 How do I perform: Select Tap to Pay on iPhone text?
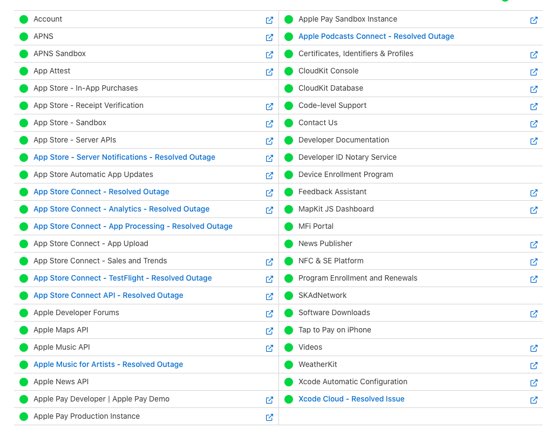pyautogui.click(x=335, y=330)
